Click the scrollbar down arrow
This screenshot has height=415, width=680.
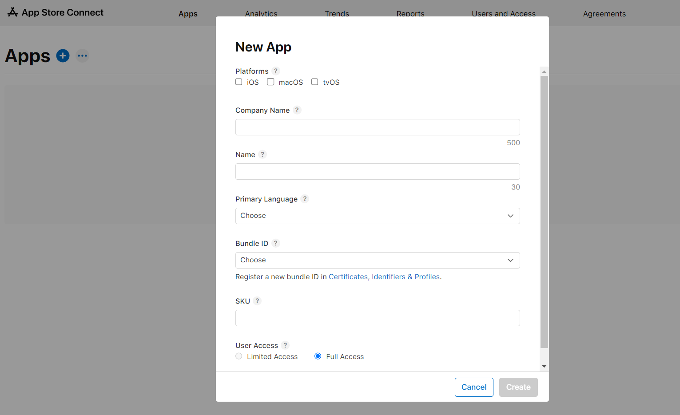click(544, 367)
